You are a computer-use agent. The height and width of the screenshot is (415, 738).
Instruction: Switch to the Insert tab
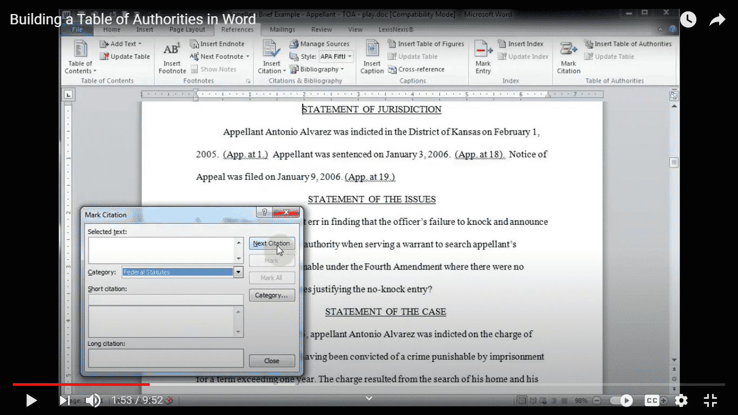(x=145, y=30)
